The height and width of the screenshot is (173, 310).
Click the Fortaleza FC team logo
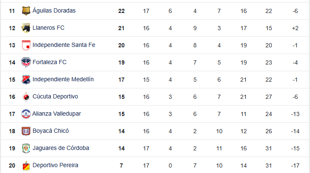(x=26, y=62)
